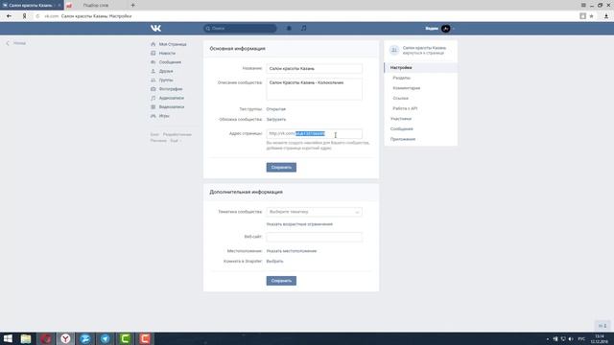Open the Windows Start button
Viewport: 614px width, 345px height.
pos(8,338)
